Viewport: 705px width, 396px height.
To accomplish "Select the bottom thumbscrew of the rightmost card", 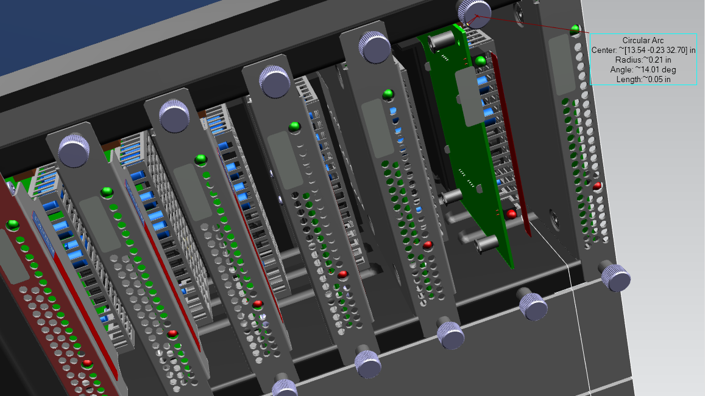I will [x=615, y=278].
